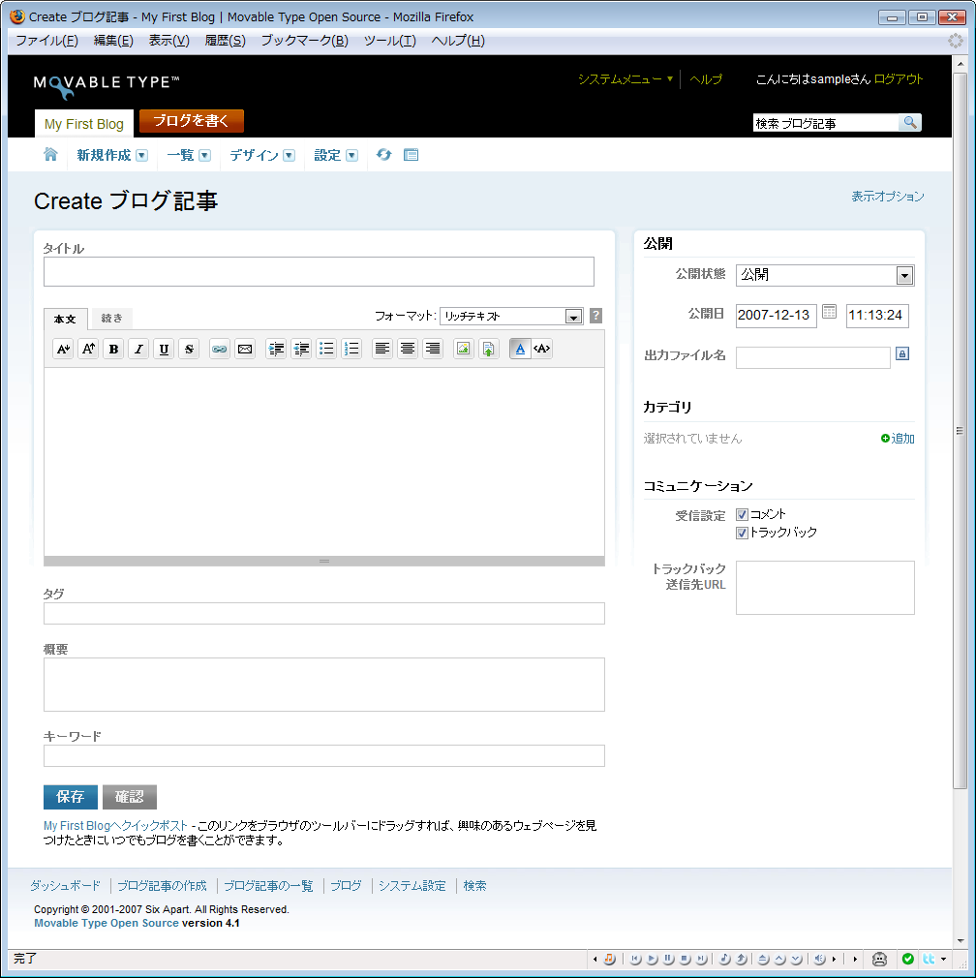Click the ブログを書く button
This screenshot has width=976, height=978.
[191, 120]
